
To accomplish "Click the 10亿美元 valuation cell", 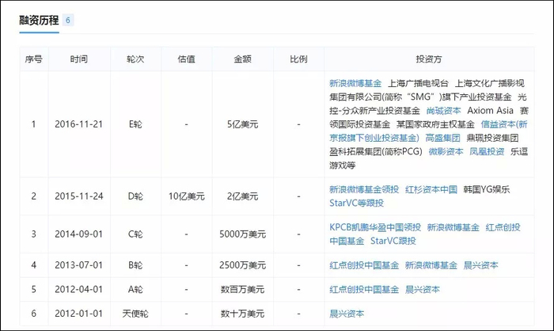I will click(x=187, y=196).
